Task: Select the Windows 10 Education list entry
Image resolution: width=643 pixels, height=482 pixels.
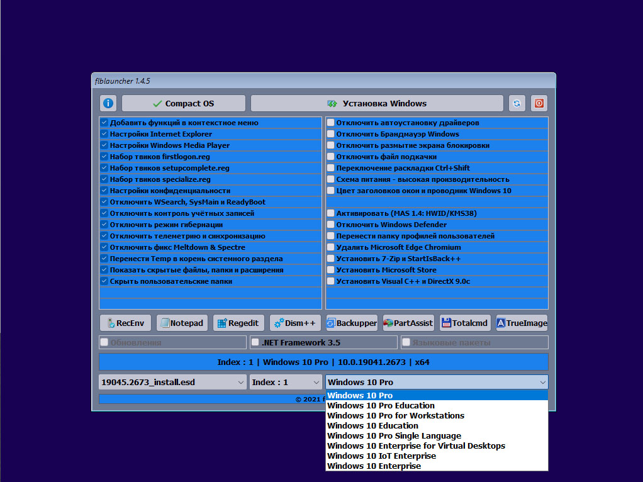Action: click(437, 425)
